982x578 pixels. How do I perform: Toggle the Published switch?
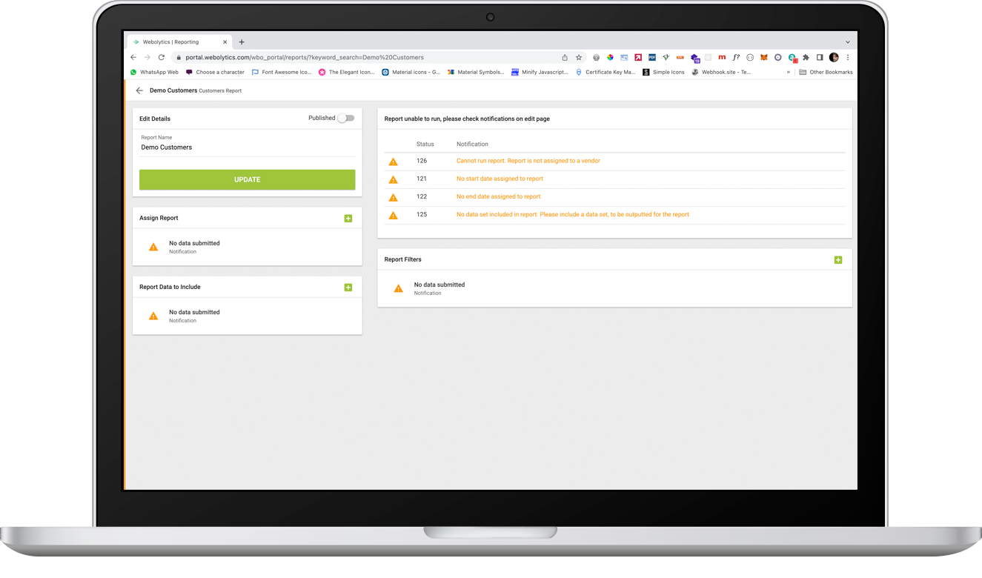345,118
